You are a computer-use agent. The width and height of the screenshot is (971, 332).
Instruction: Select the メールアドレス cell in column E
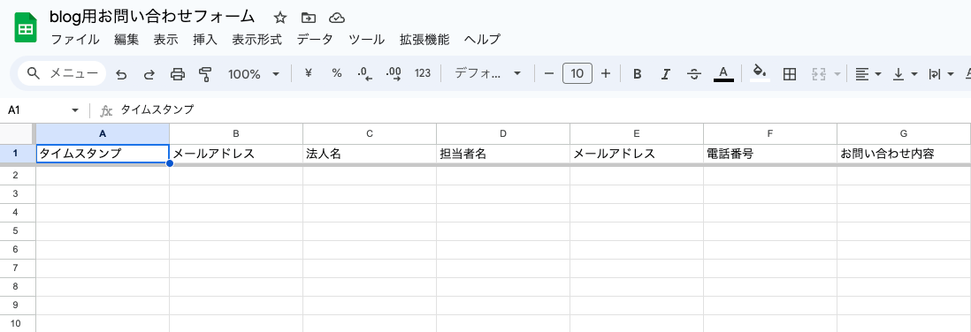coord(637,154)
